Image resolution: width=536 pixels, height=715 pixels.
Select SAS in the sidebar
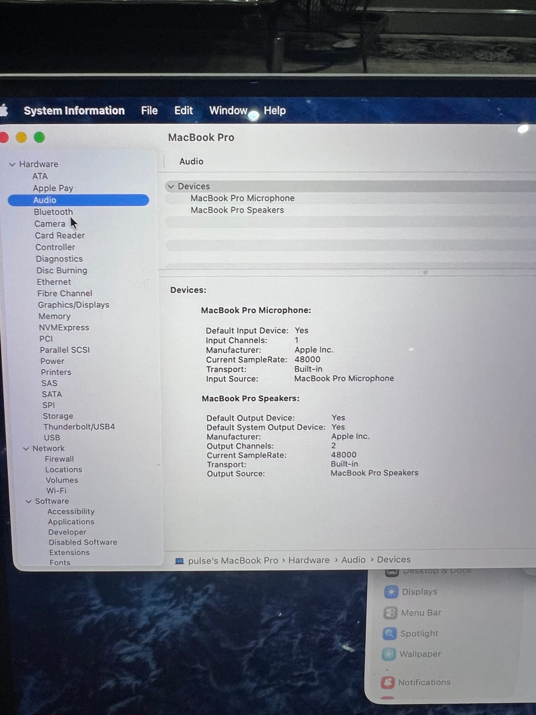(49, 383)
